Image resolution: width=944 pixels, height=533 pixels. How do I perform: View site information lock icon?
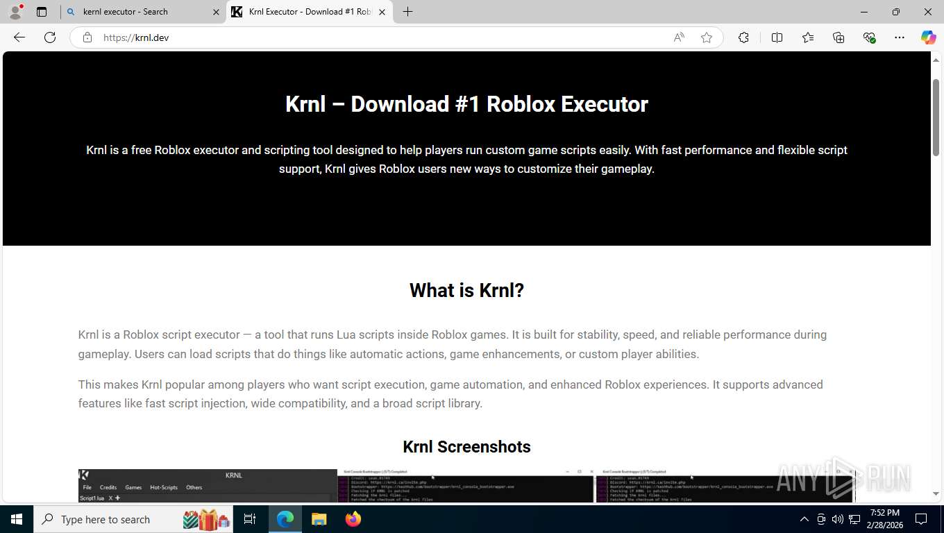87,37
